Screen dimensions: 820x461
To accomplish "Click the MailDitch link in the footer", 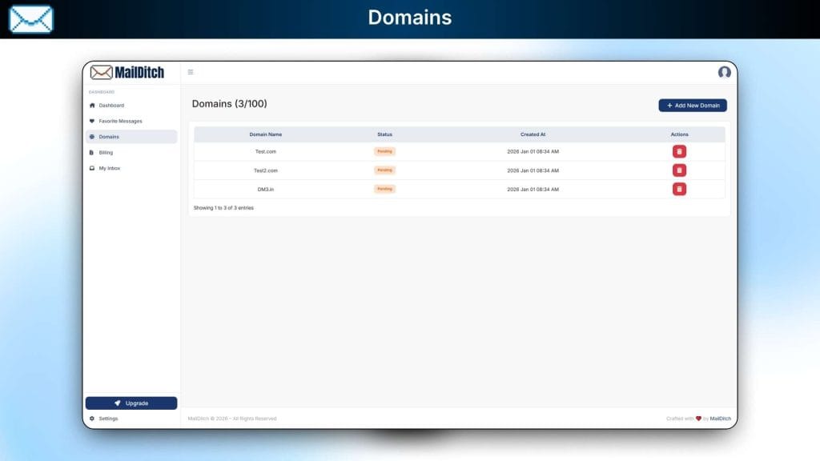I will click(722, 419).
